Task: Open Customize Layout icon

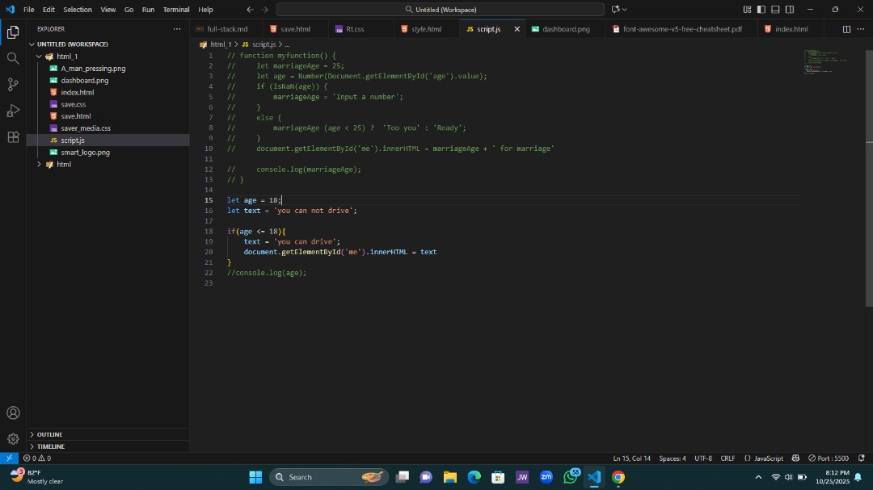Action: (x=747, y=10)
